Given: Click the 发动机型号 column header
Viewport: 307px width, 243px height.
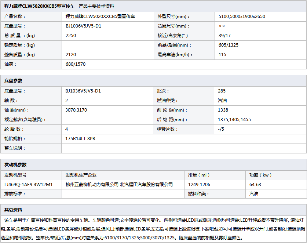Looking at the screenshot, I should (15, 175).
